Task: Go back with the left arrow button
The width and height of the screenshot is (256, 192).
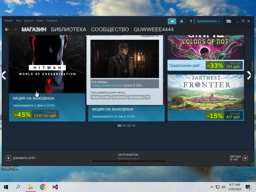Action: pyautogui.click(x=7, y=29)
